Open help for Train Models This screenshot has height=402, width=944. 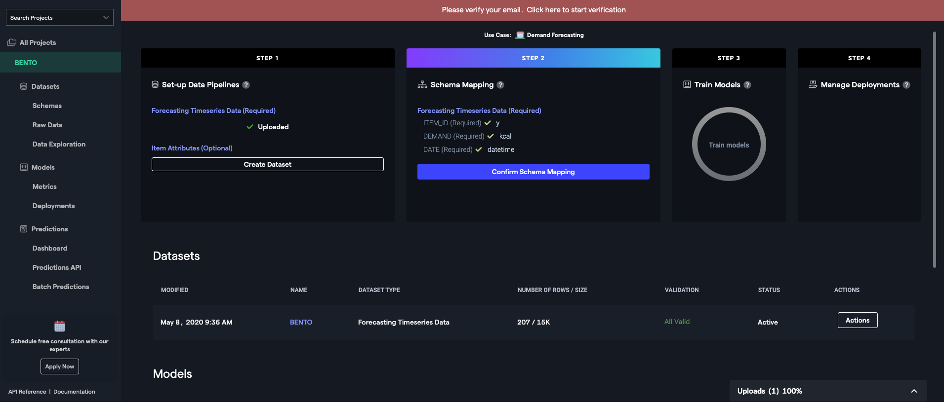pos(747,85)
